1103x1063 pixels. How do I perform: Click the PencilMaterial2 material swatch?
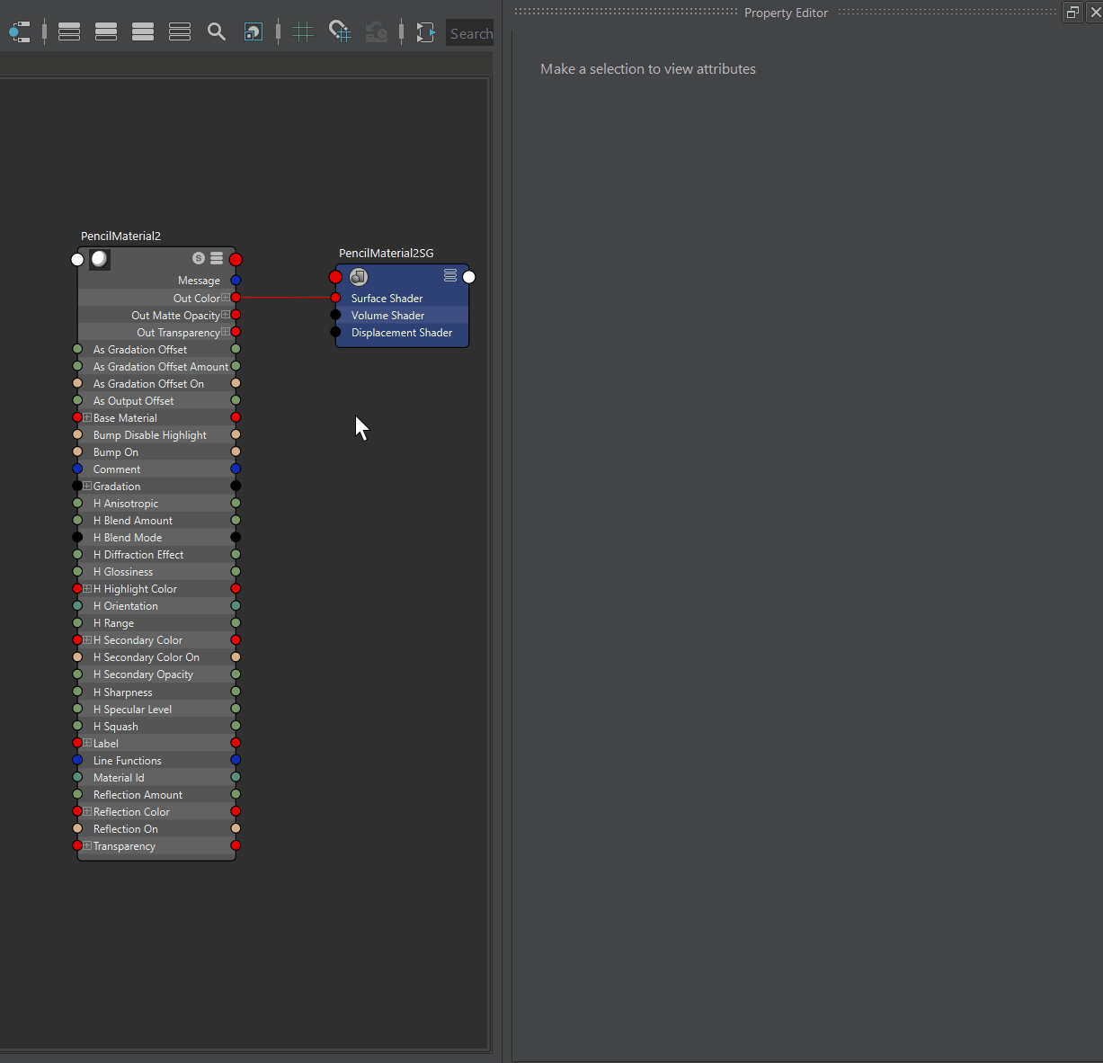tap(99, 259)
